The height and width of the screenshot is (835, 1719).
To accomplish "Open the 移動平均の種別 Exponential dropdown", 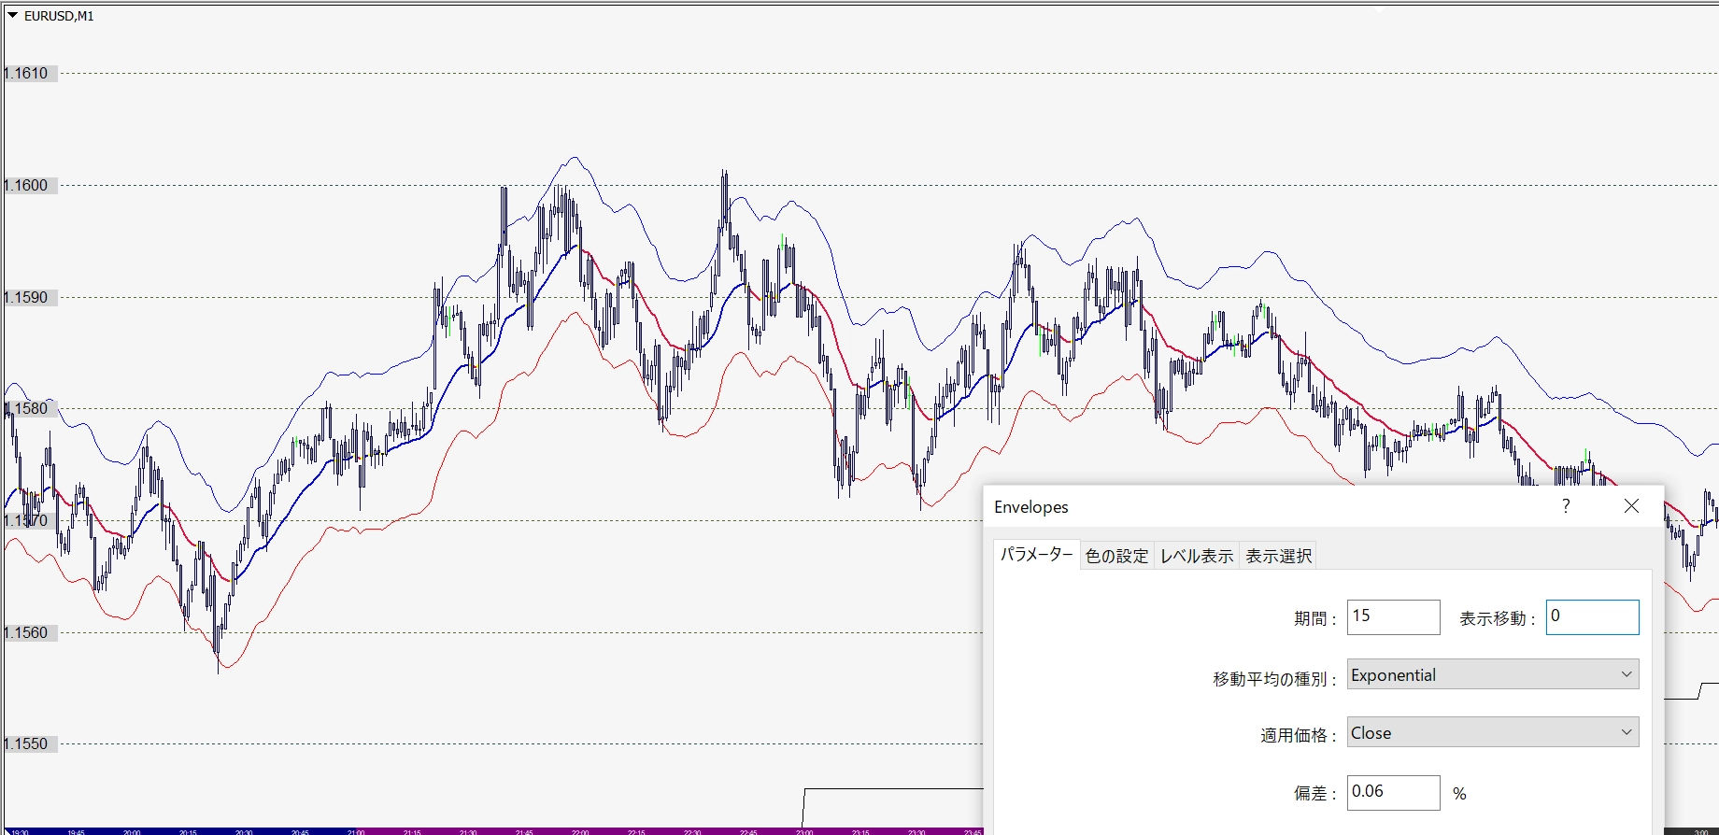I will [1492, 675].
